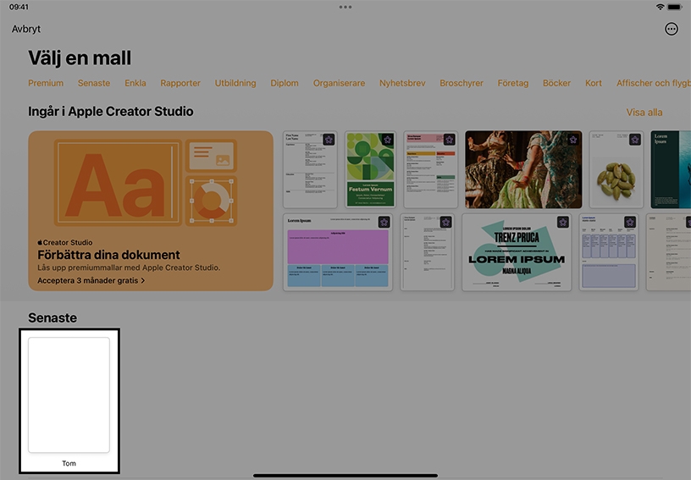691x480 pixels.
Task: Select the Kort category tab
Action: (593, 83)
